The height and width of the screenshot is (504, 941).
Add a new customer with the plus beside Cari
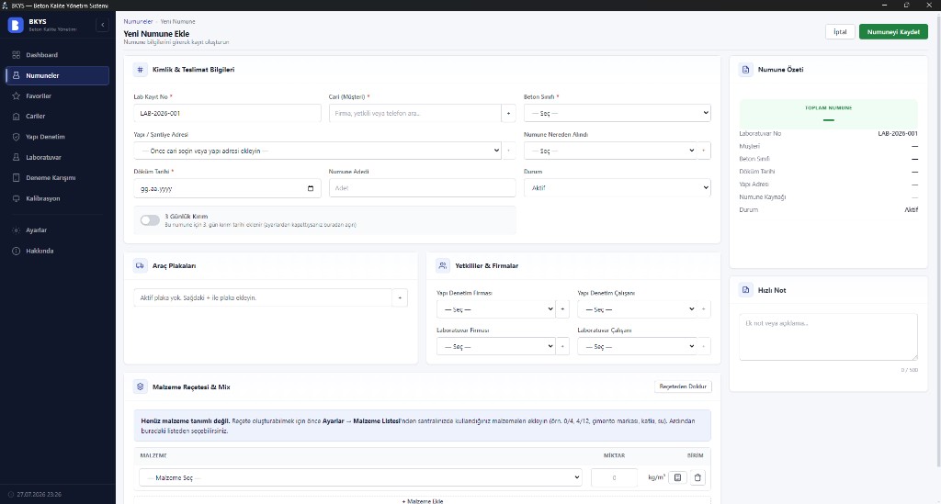508,113
